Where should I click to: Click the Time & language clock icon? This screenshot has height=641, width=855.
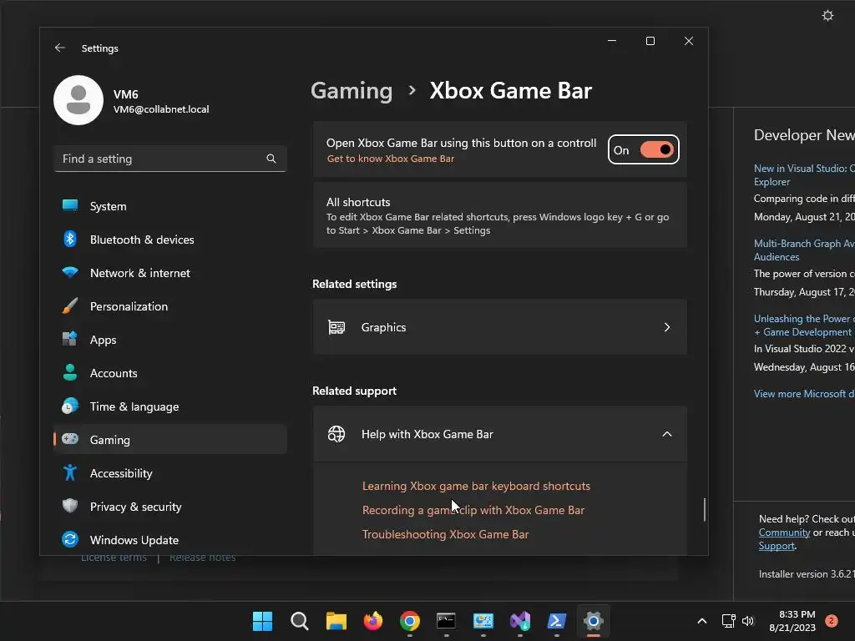click(70, 406)
